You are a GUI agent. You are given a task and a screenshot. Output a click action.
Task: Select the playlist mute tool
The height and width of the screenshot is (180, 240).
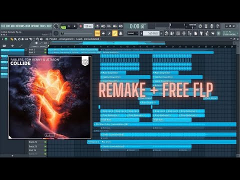pyautogui.click(x=23, y=39)
